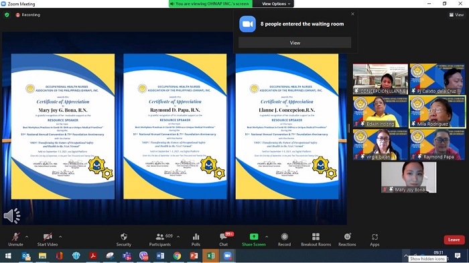Open video options arrow beside Start Video
The image size is (469, 263).
pyautogui.click(x=60, y=237)
